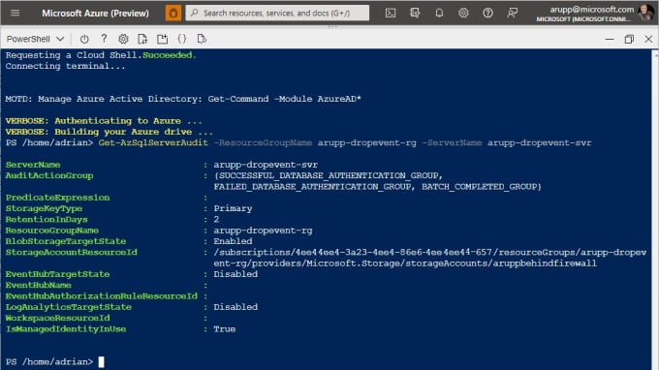Open the feedback icon
The height and width of the screenshot is (370, 659).
512,13
